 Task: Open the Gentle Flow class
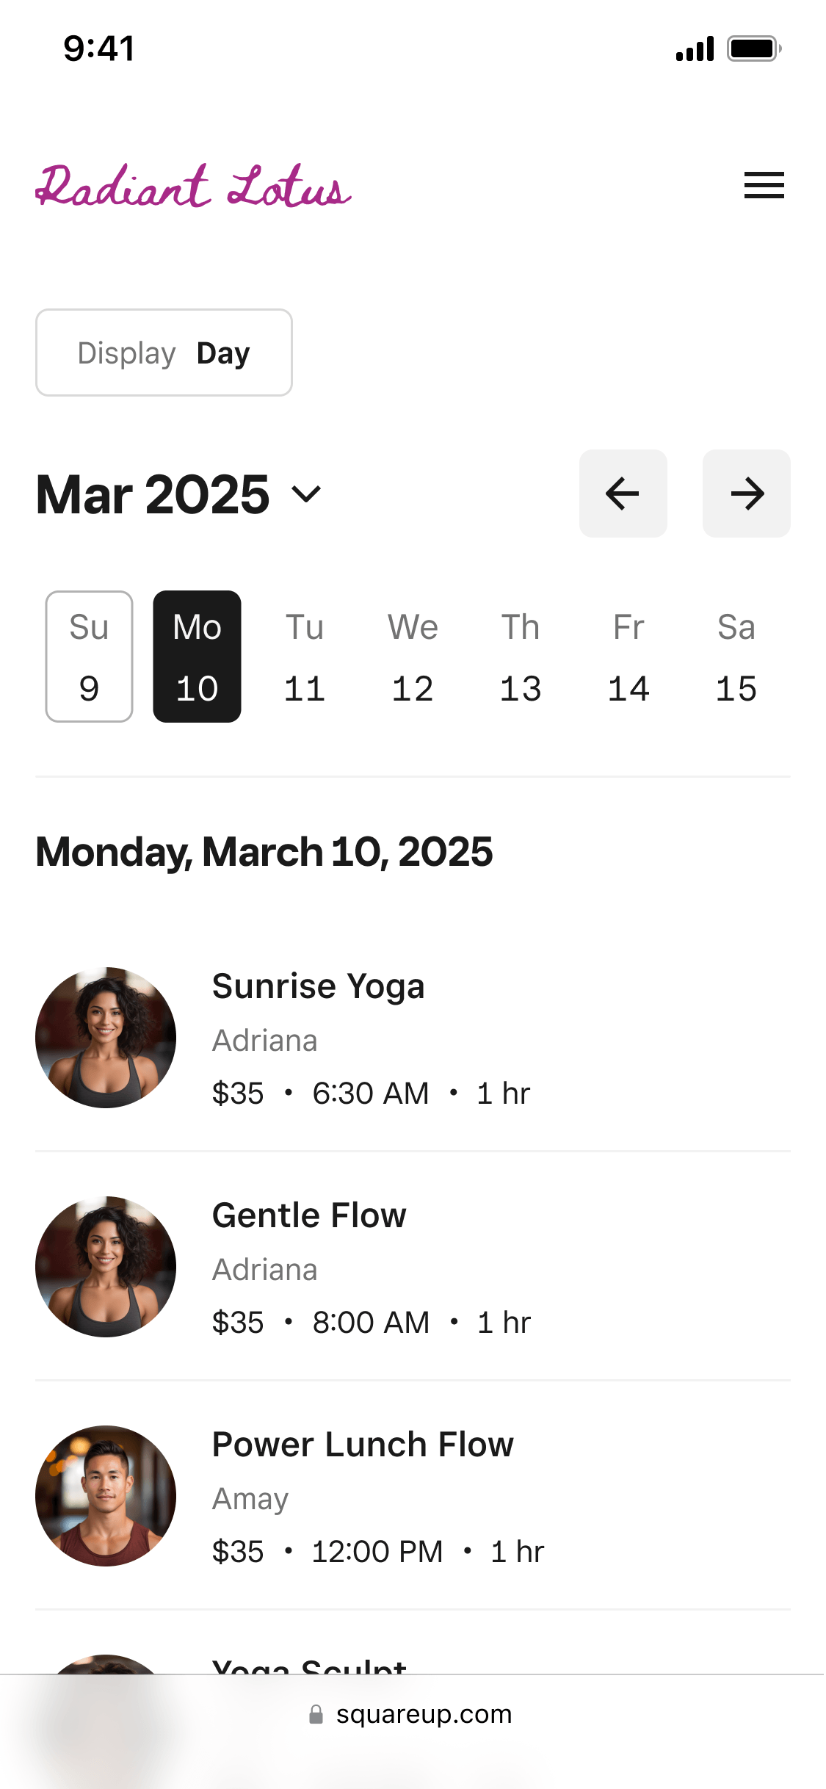click(x=308, y=1215)
